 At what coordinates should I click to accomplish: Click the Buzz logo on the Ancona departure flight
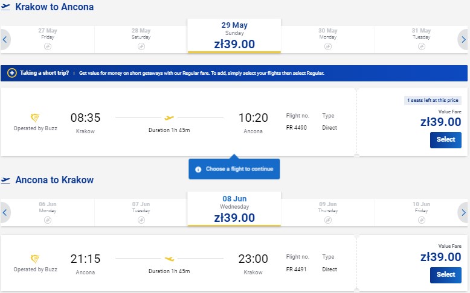[x=35, y=259]
